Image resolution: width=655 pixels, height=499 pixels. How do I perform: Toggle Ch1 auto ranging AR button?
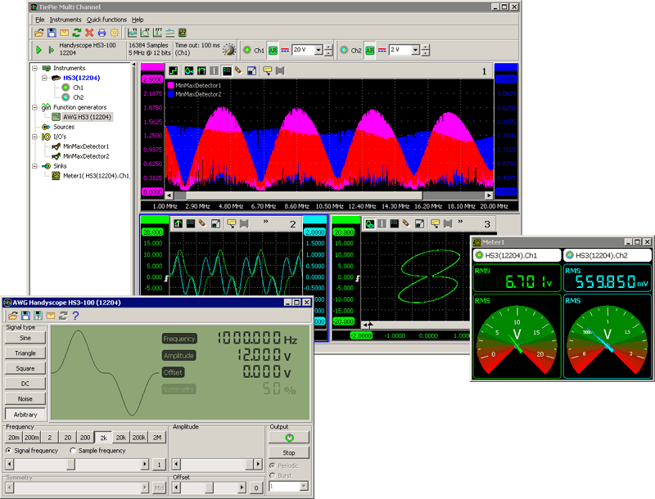[273, 50]
